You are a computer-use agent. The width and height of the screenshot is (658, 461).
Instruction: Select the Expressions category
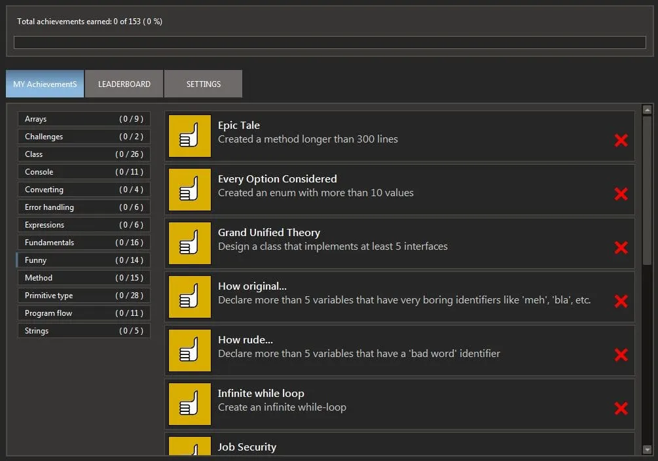click(84, 225)
